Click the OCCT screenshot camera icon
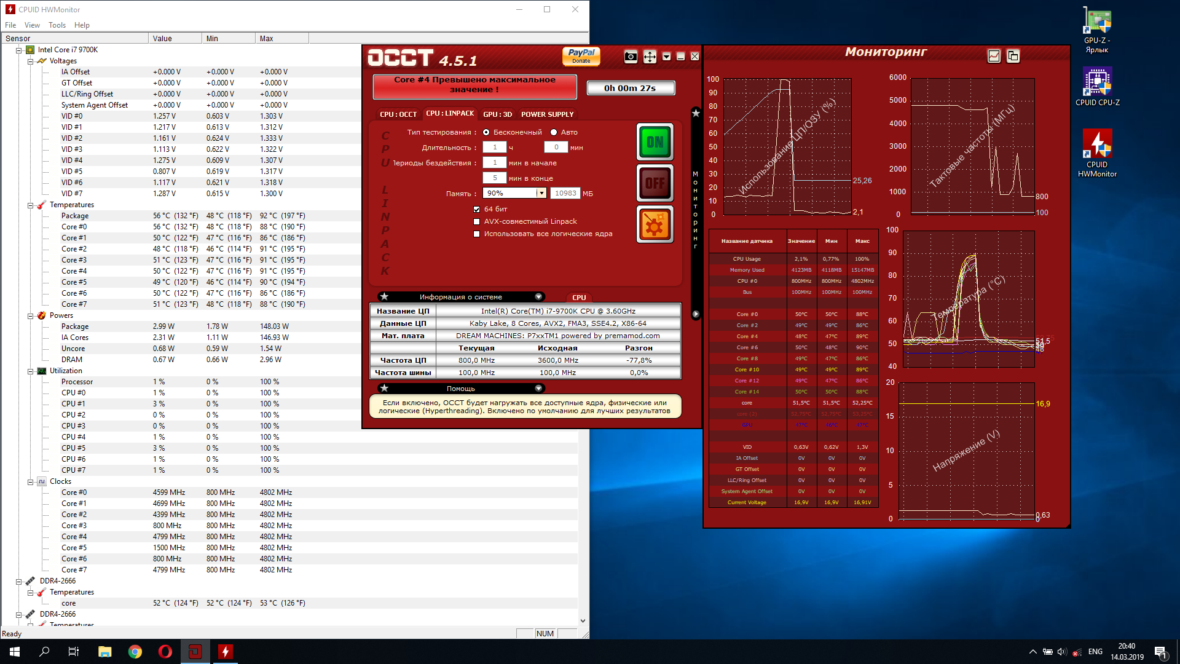This screenshot has height=664, width=1180. coord(631,57)
